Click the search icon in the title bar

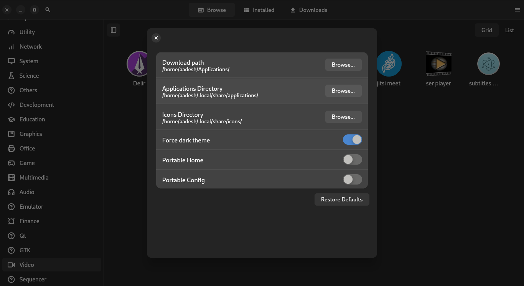(48, 10)
